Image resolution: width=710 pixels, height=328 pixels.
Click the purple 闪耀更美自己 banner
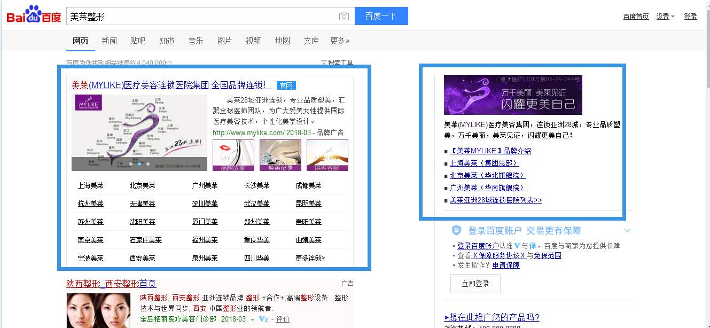point(513,95)
